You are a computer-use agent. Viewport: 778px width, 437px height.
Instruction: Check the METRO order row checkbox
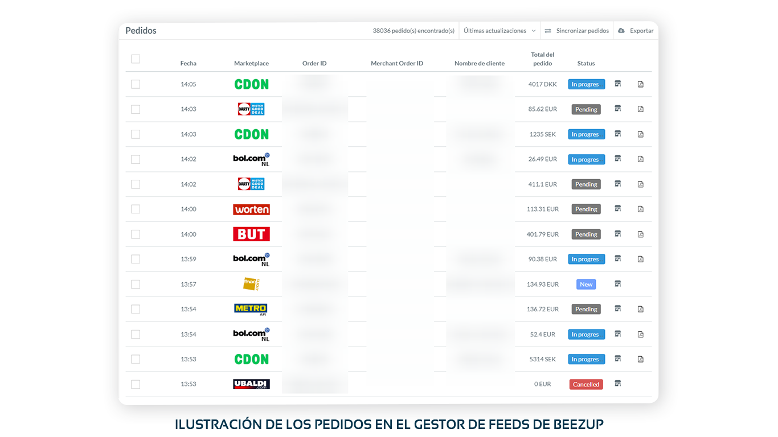coord(136,309)
